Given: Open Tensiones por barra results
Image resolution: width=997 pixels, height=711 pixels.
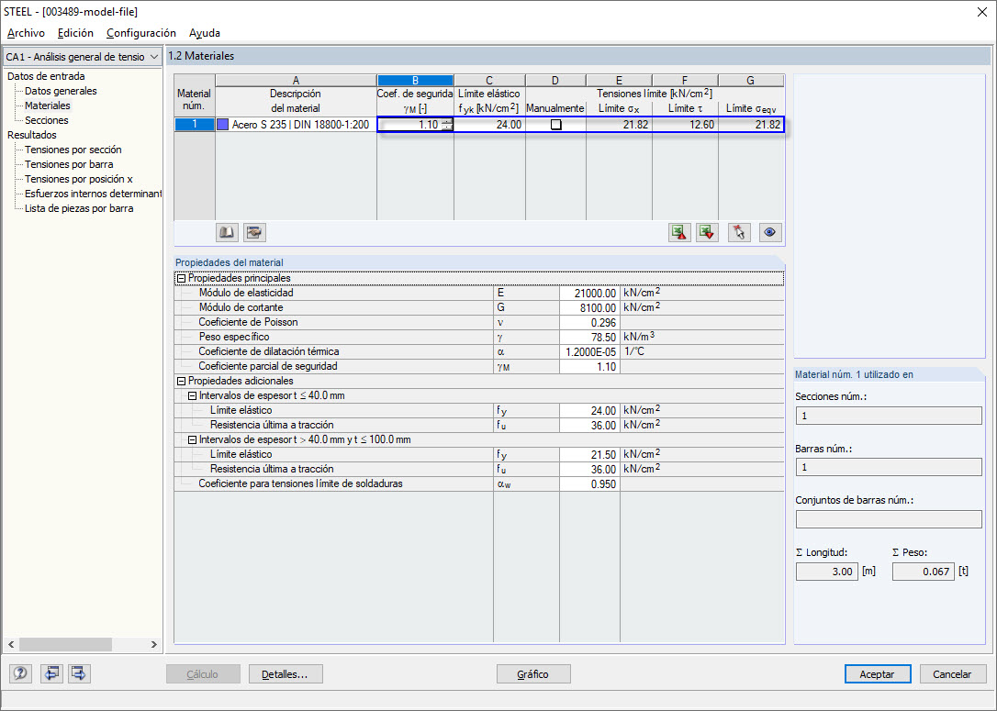Looking at the screenshot, I should pyautogui.click(x=69, y=164).
